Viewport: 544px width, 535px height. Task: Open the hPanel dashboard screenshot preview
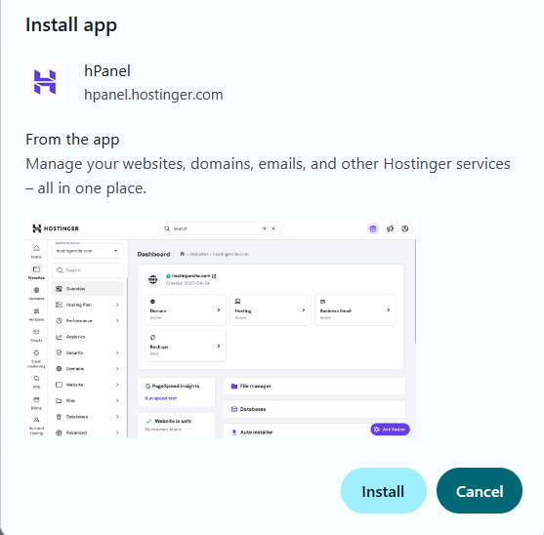(221, 328)
